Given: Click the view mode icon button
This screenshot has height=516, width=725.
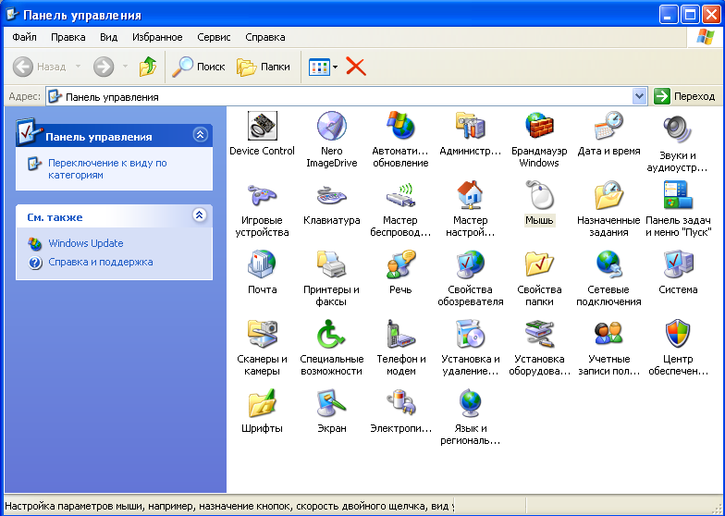Looking at the screenshot, I should pos(319,67).
